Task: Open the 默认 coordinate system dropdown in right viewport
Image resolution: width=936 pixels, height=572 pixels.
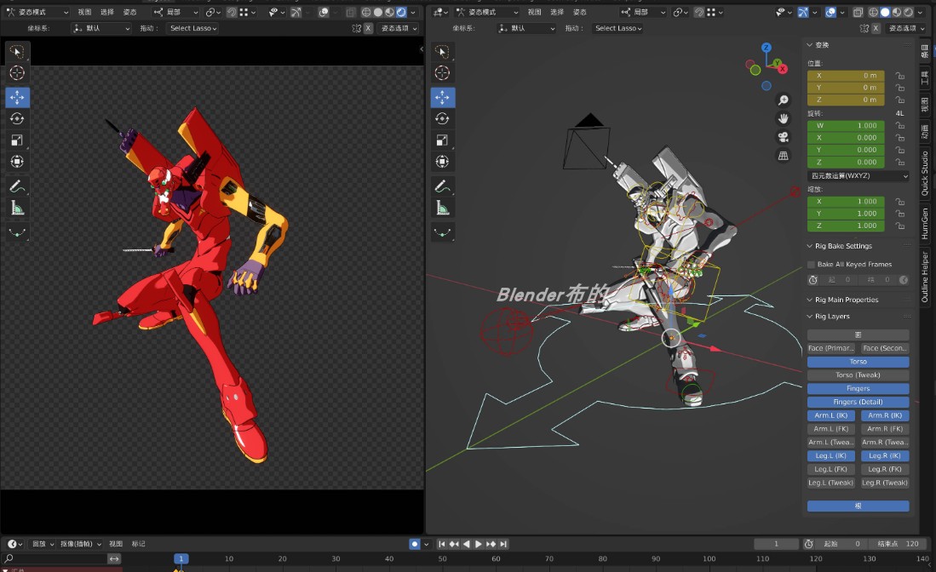Action: pyautogui.click(x=525, y=28)
